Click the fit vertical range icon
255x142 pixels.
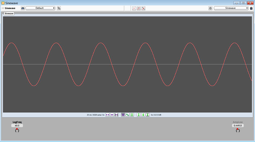[148, 115]
